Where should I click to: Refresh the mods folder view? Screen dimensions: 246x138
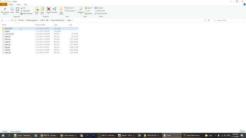(209, 20)
